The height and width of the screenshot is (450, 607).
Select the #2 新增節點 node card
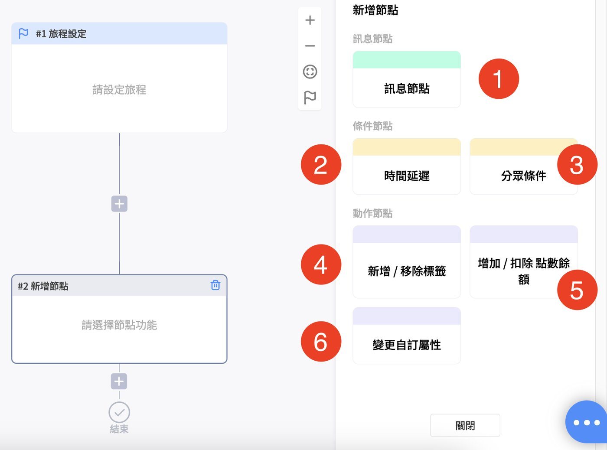tap(119, 319)
